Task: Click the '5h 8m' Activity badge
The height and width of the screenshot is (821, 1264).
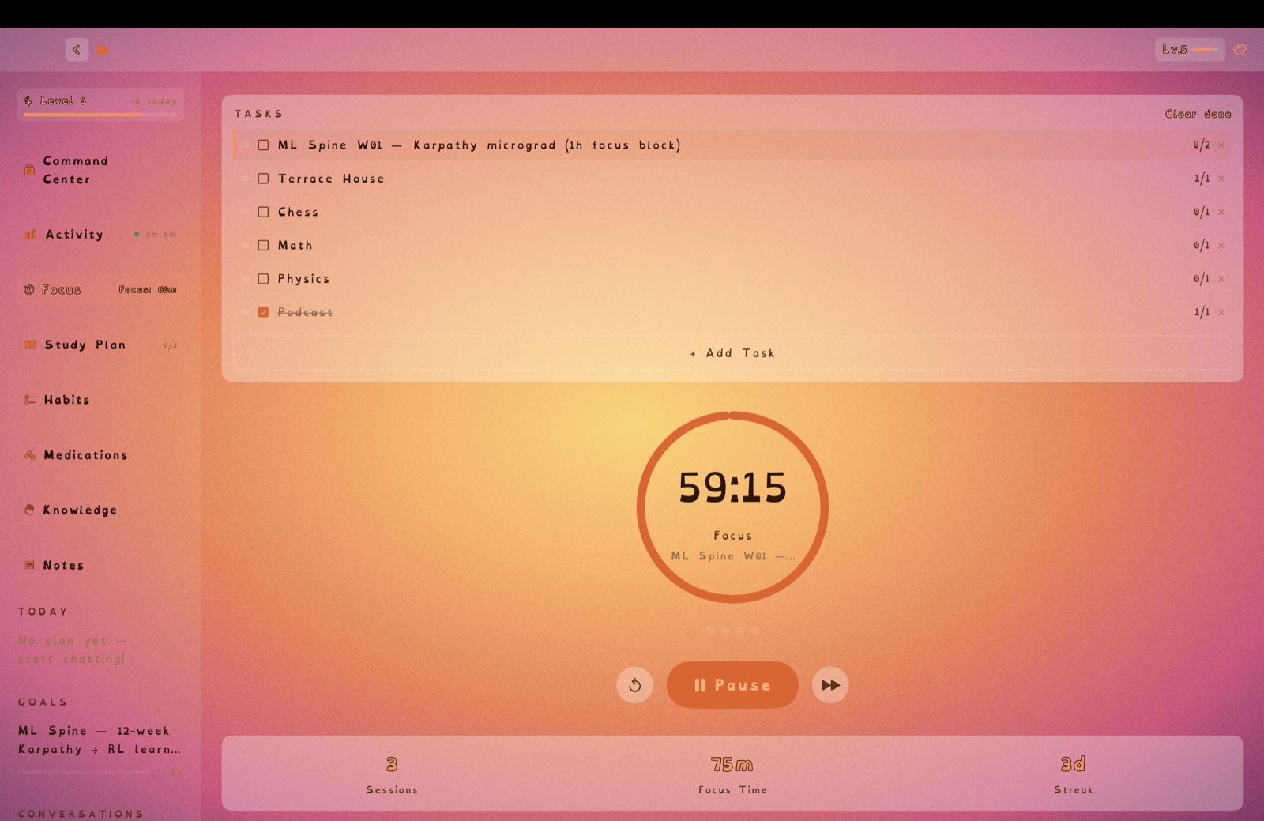Action: click(x=155, y=234)
